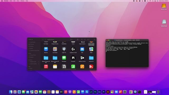Open the Window menu
Viewport: 169px width, 95px height.
click(x=22, y=1)
